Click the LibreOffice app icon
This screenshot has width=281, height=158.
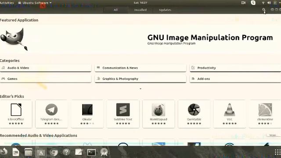(x=16, y=109)
